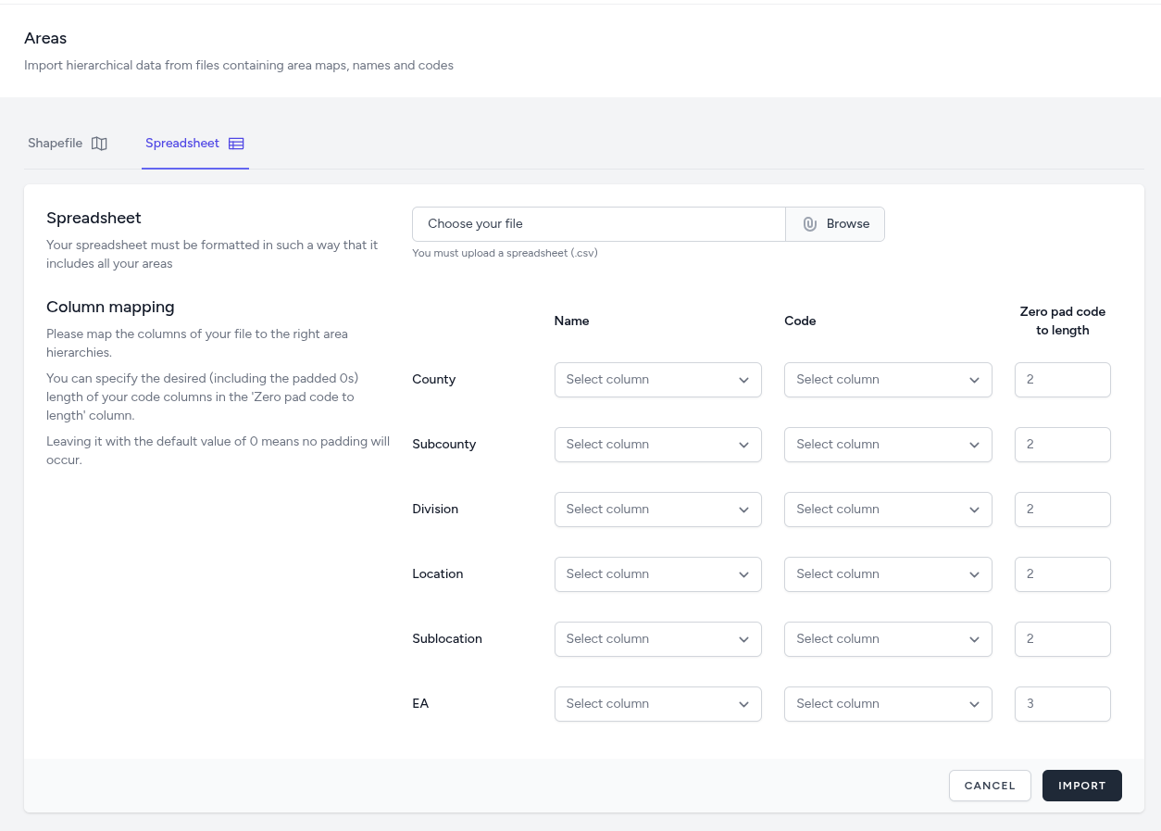This screenshot has height=831, width=1161.
Task: Expand the Subcounty Name column dropdown
Action: point(657,445)
